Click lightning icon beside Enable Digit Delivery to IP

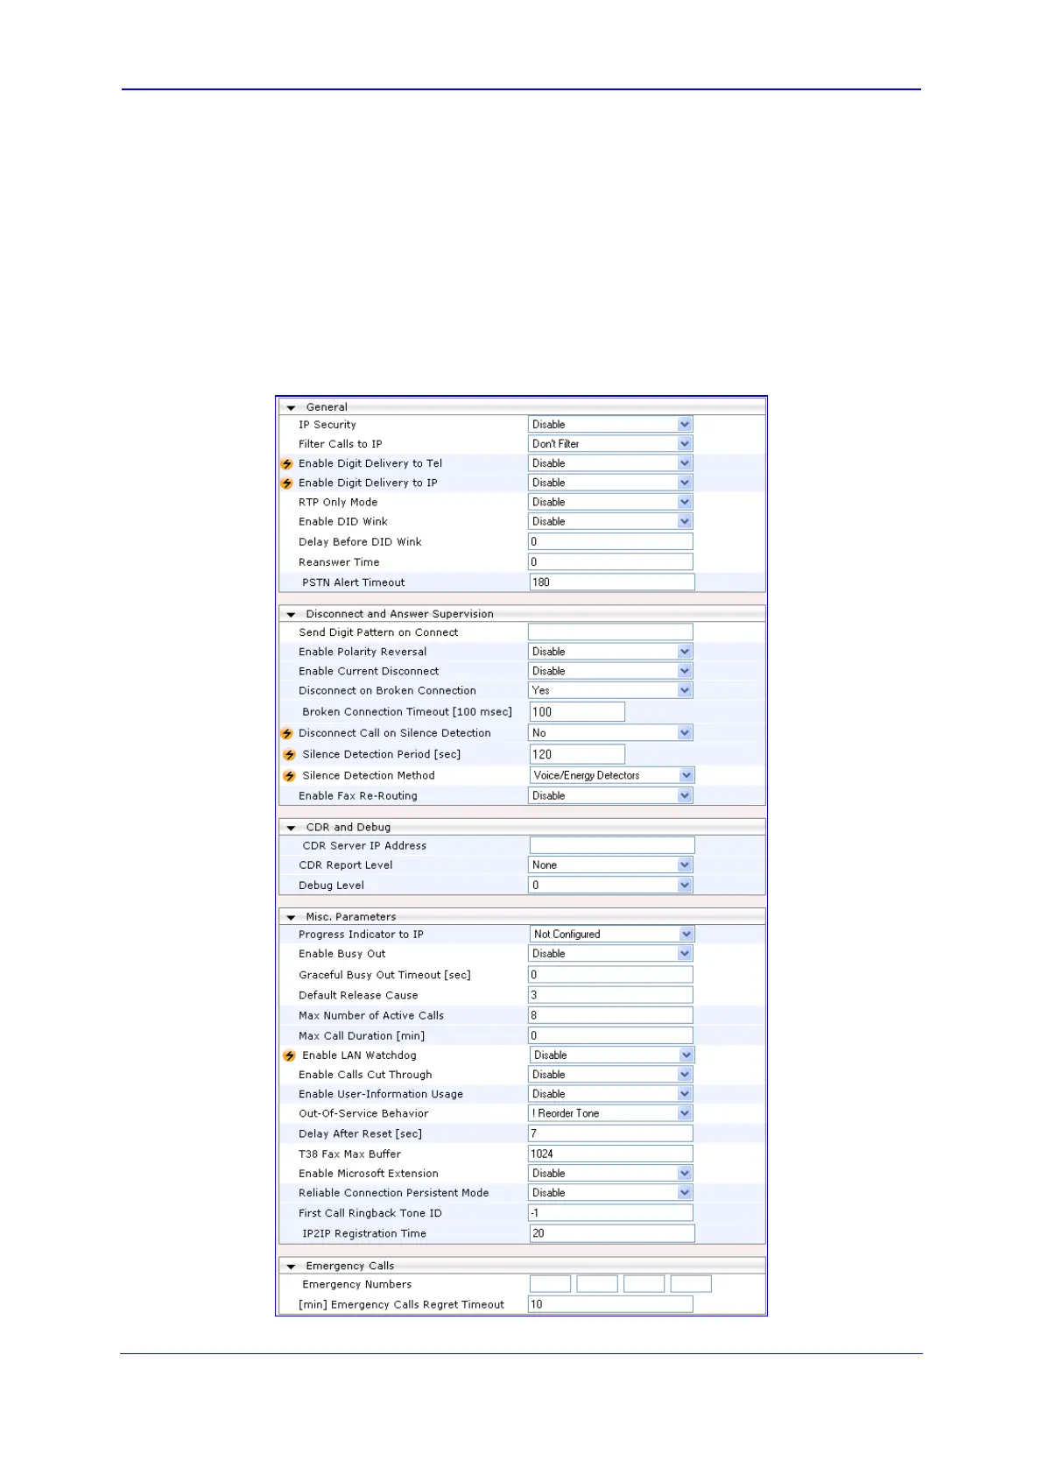pos(286,483)
